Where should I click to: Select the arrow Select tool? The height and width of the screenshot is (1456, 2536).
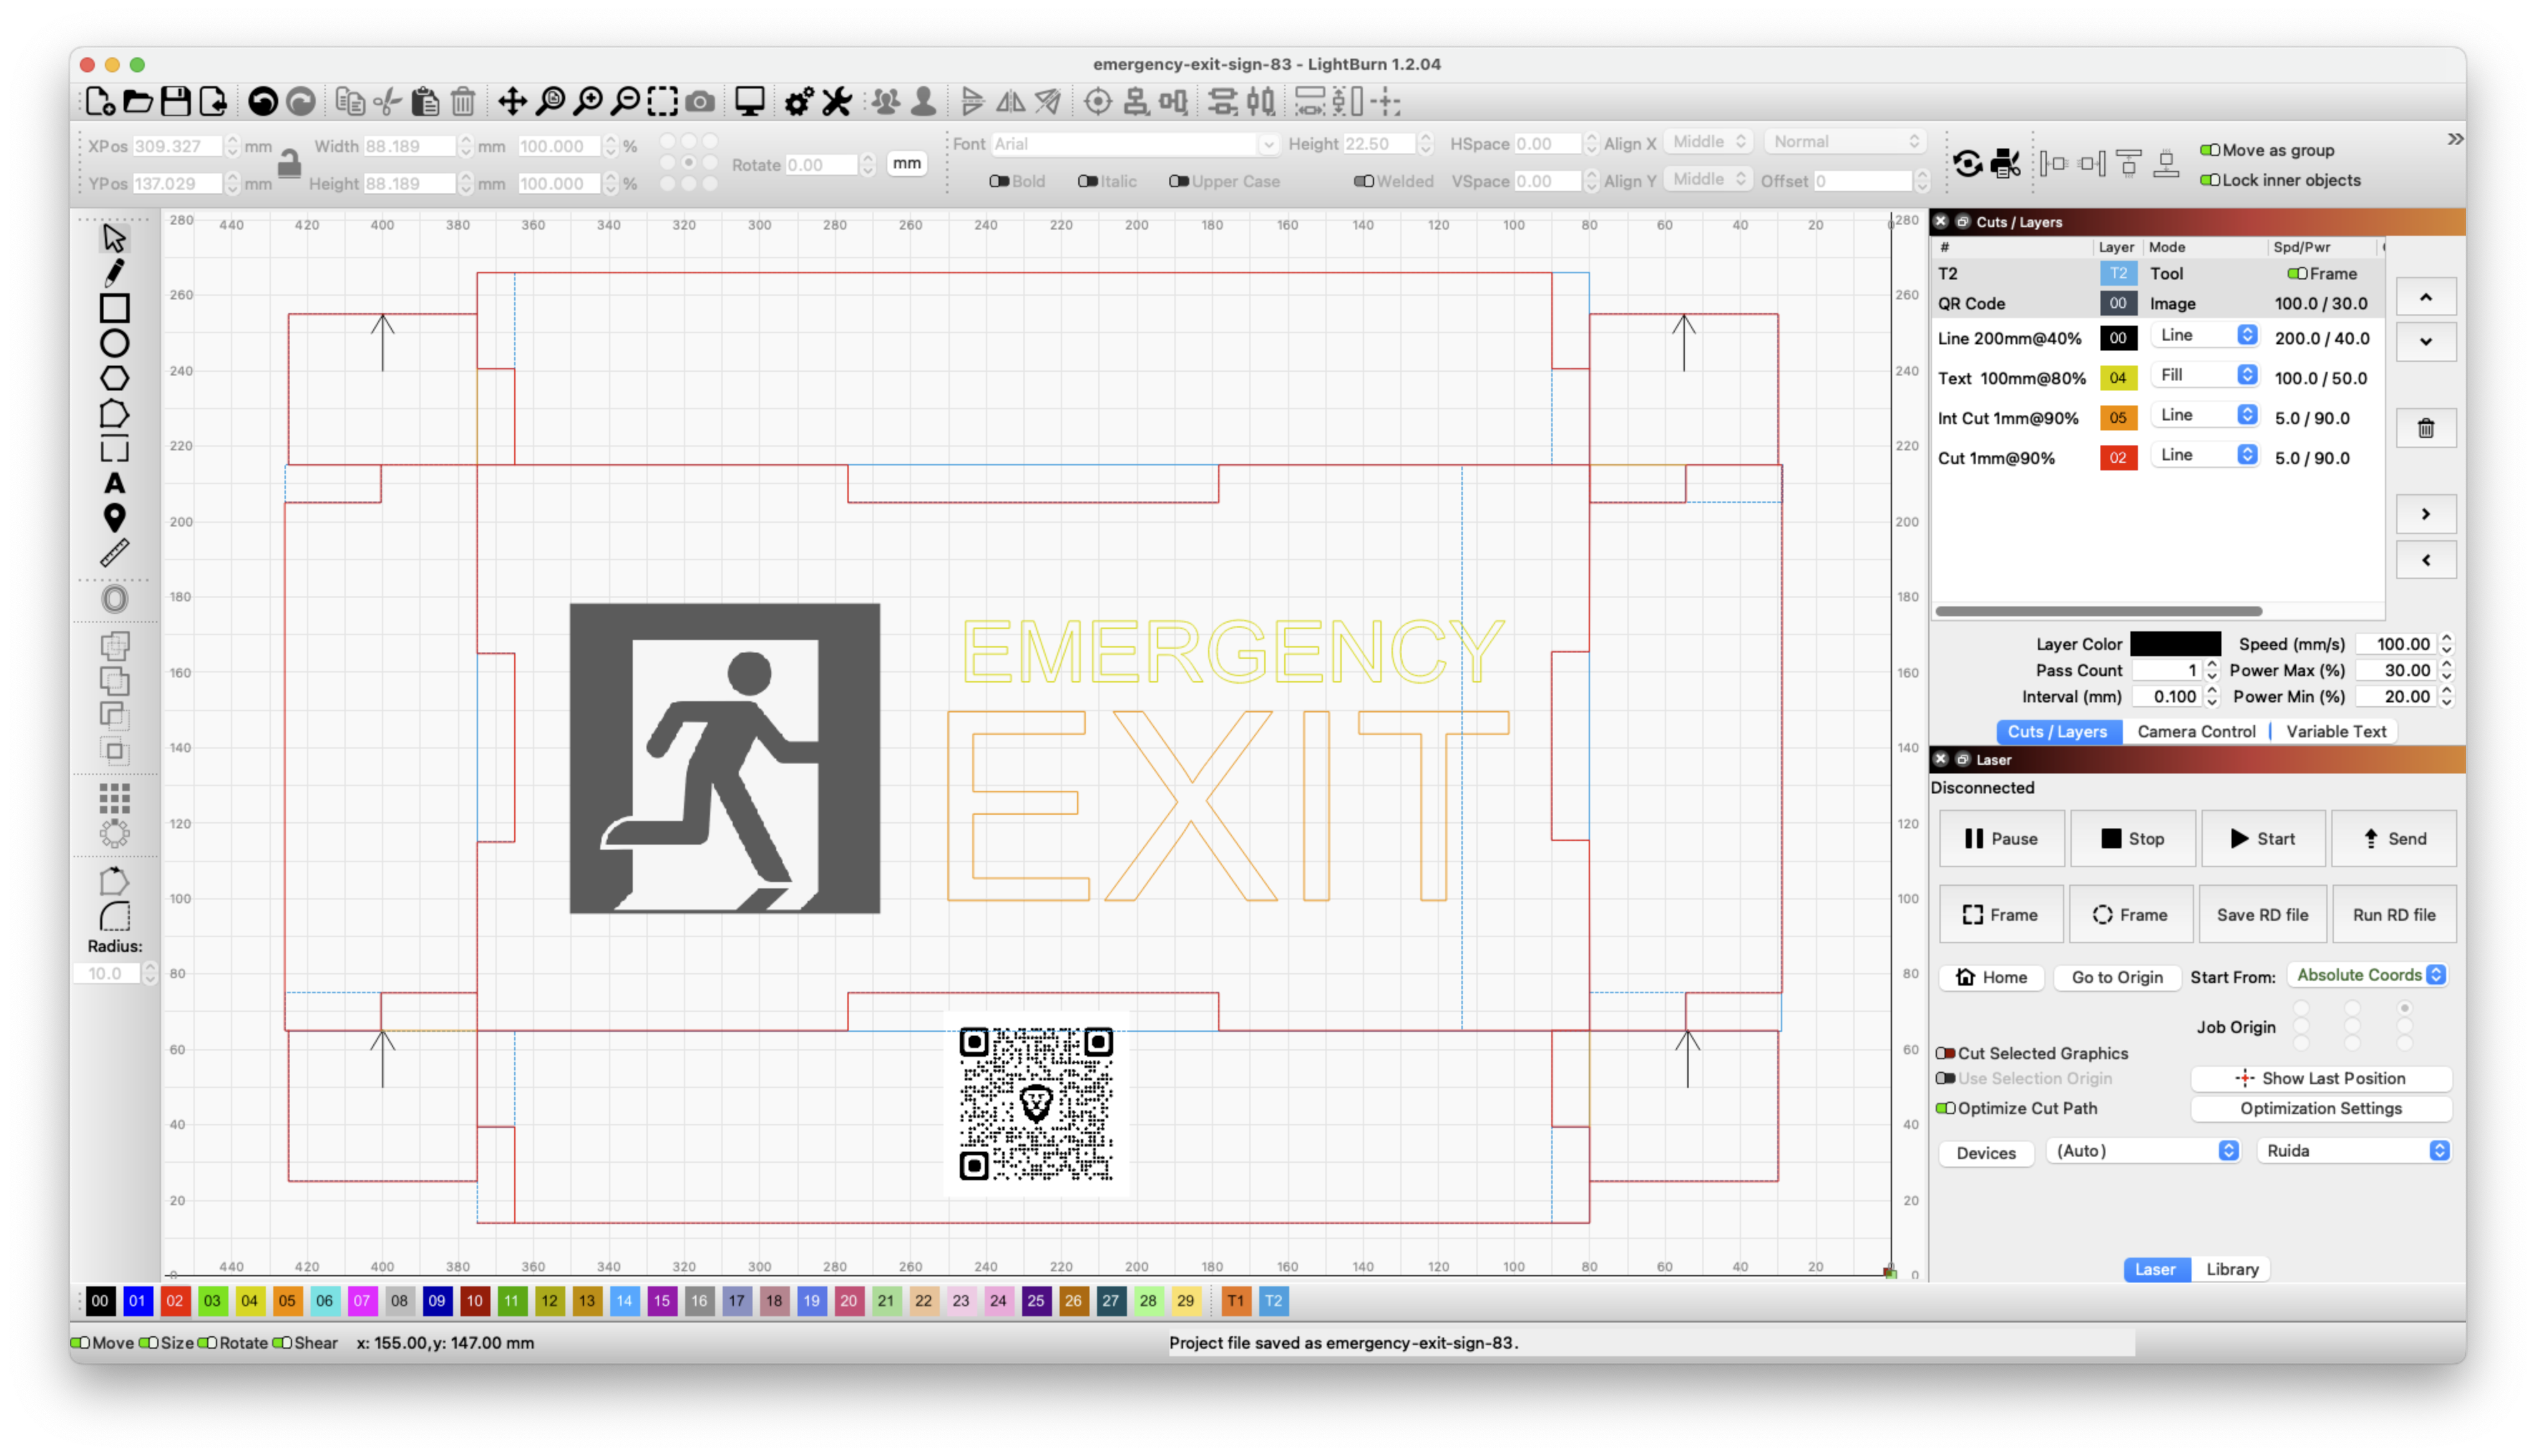click(x=114, y=237)
